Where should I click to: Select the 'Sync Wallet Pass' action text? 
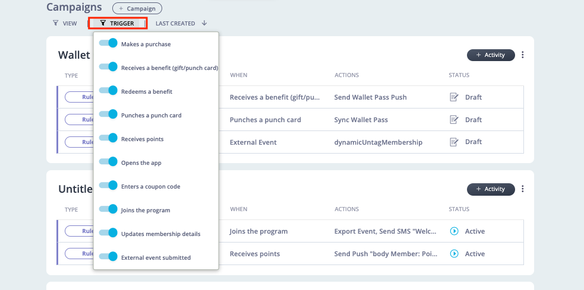(x=361, y=120)
